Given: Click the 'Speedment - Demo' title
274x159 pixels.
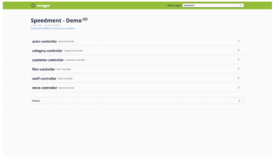Looking at the screenshot, I should pyautogui.click(x=56, y=21).
